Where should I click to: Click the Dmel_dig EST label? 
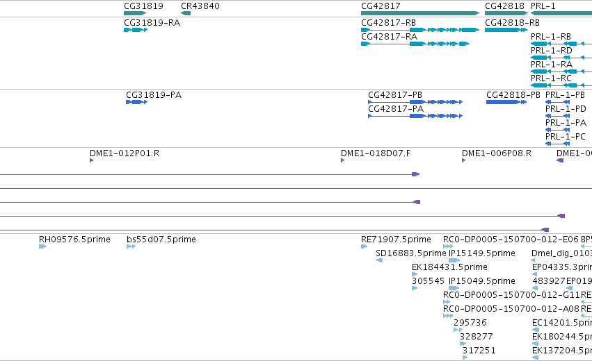(561, 253)
